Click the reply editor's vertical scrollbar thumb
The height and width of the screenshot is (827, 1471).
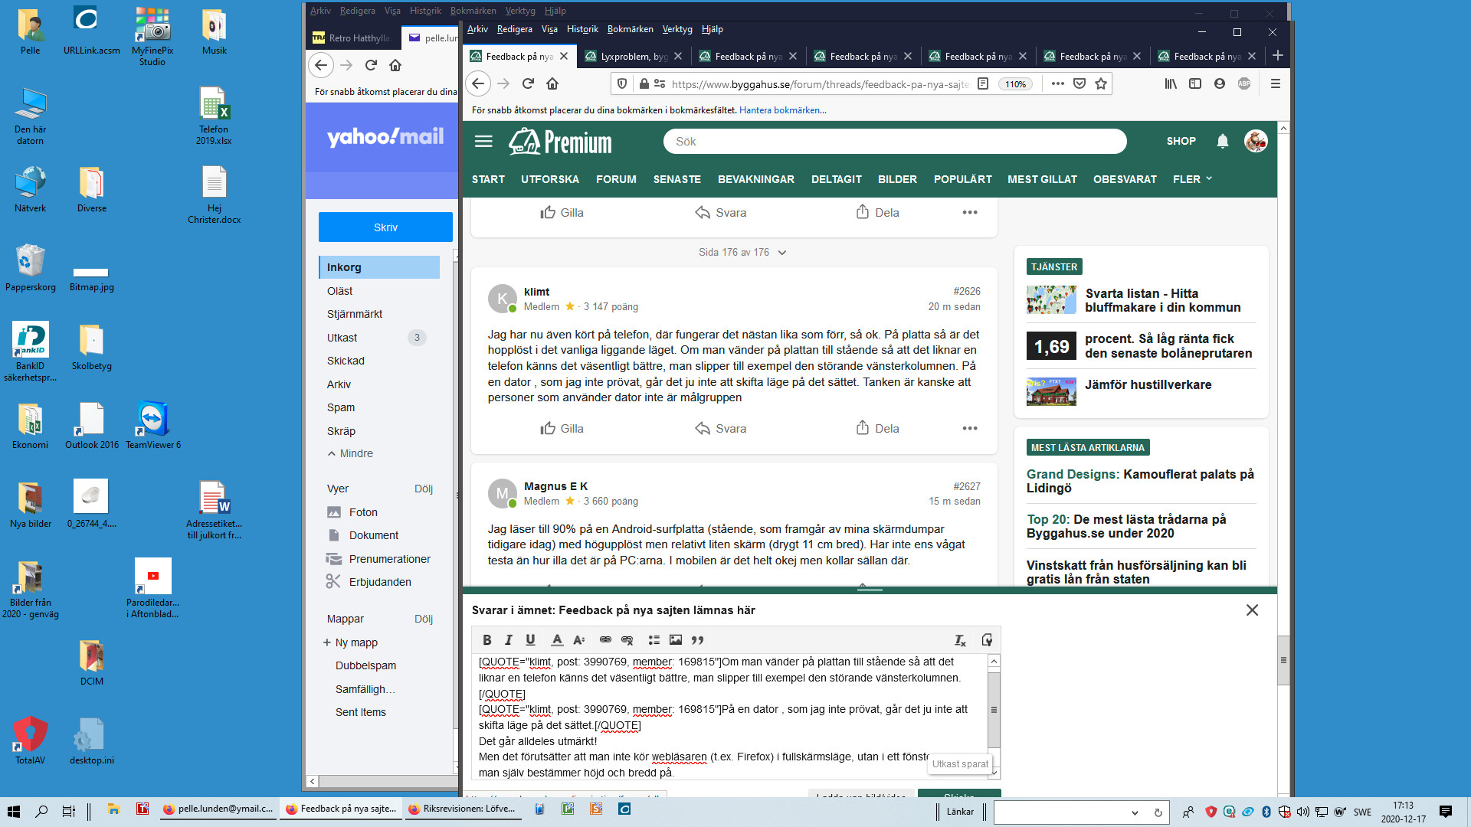994,709
